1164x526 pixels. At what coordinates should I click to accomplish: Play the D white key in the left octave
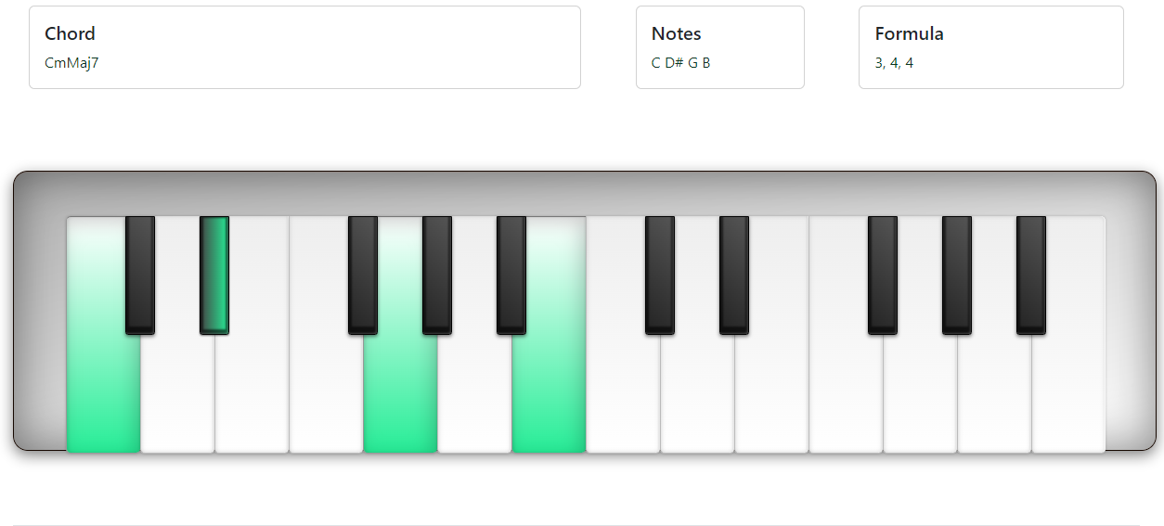pos(177,399)
